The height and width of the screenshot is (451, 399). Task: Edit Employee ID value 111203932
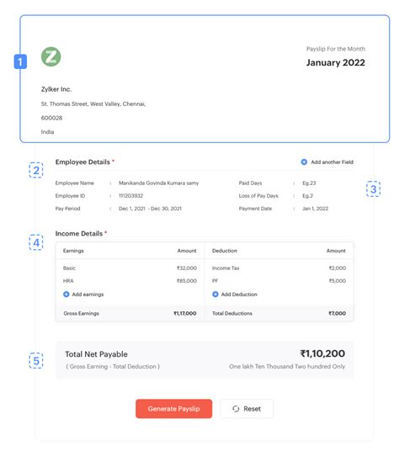pyautogui.click(x=130, y=195)
